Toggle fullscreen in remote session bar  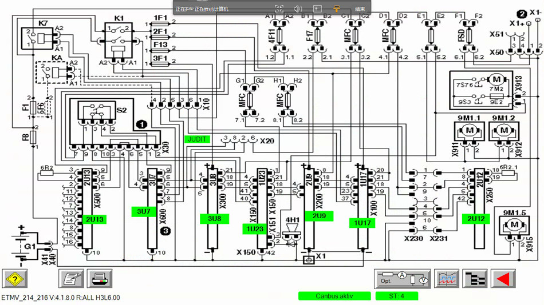[279, 9]
